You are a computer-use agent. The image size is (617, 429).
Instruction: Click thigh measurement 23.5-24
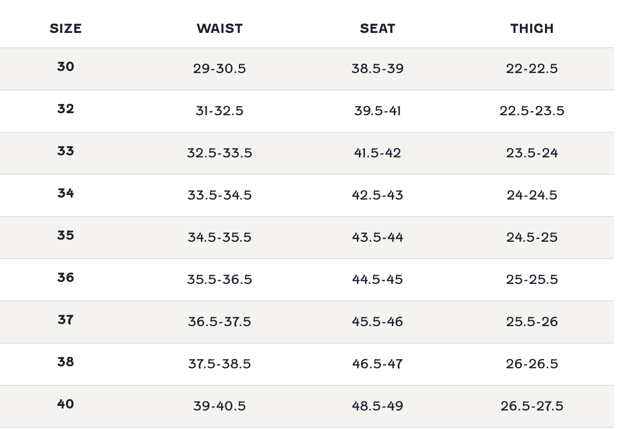(532, 153)
